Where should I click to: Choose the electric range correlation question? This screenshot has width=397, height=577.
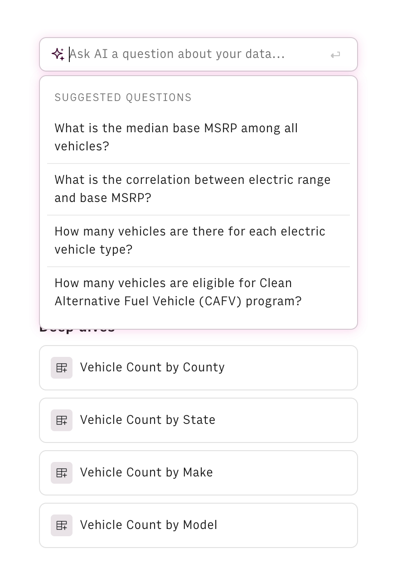pos(192,188)
